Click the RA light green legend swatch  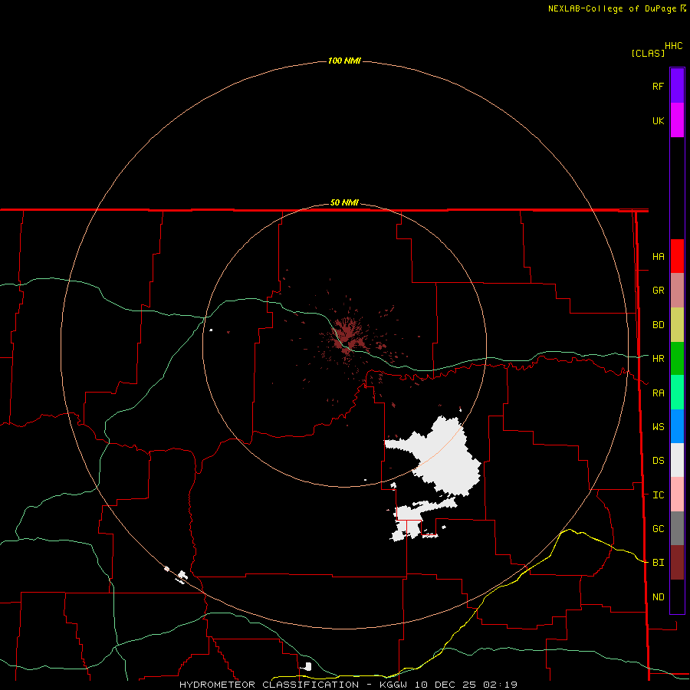pyautogui.click(x=677, y=393)
